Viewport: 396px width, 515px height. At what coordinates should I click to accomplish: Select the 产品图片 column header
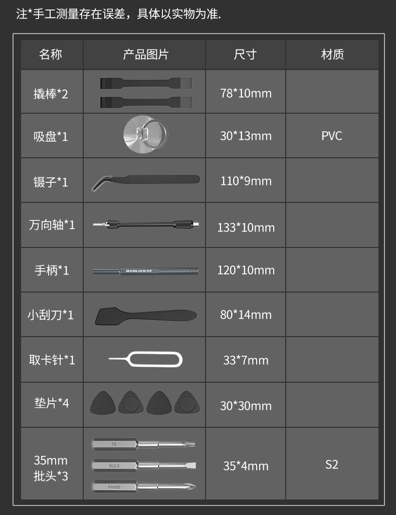145,54
